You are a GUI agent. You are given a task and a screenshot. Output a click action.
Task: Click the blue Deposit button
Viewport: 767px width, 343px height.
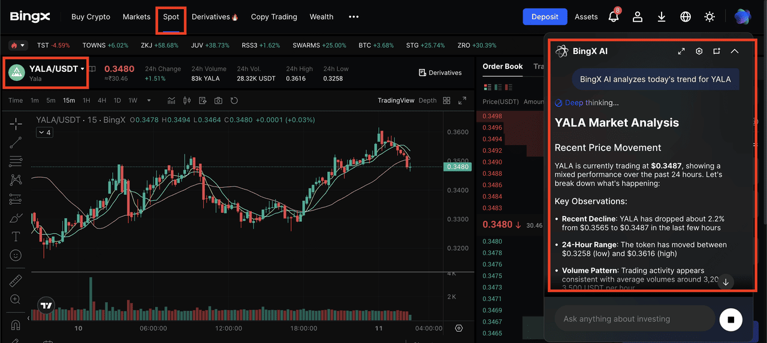pyautogui.click(x=545, y=17)
